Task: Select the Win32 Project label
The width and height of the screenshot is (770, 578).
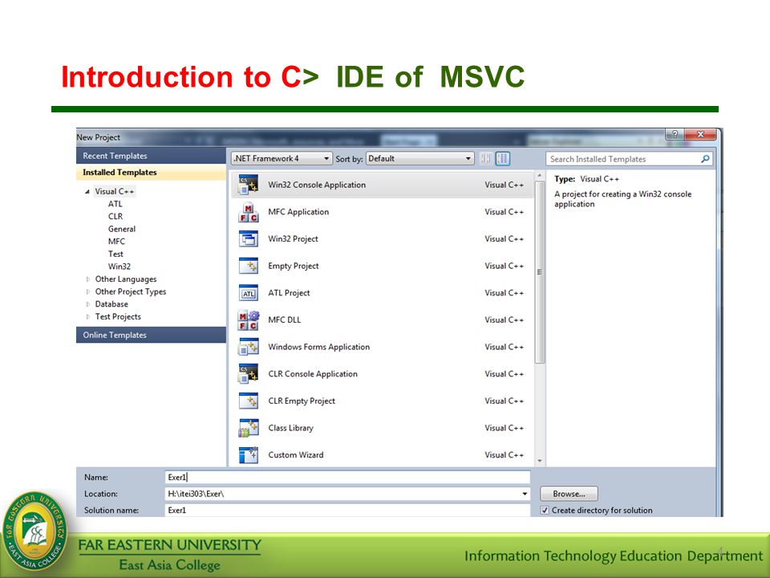Action: [294, 239]
